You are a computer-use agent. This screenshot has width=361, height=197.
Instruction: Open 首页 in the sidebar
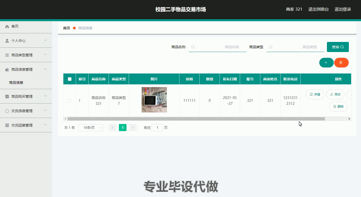click(26, 26)
